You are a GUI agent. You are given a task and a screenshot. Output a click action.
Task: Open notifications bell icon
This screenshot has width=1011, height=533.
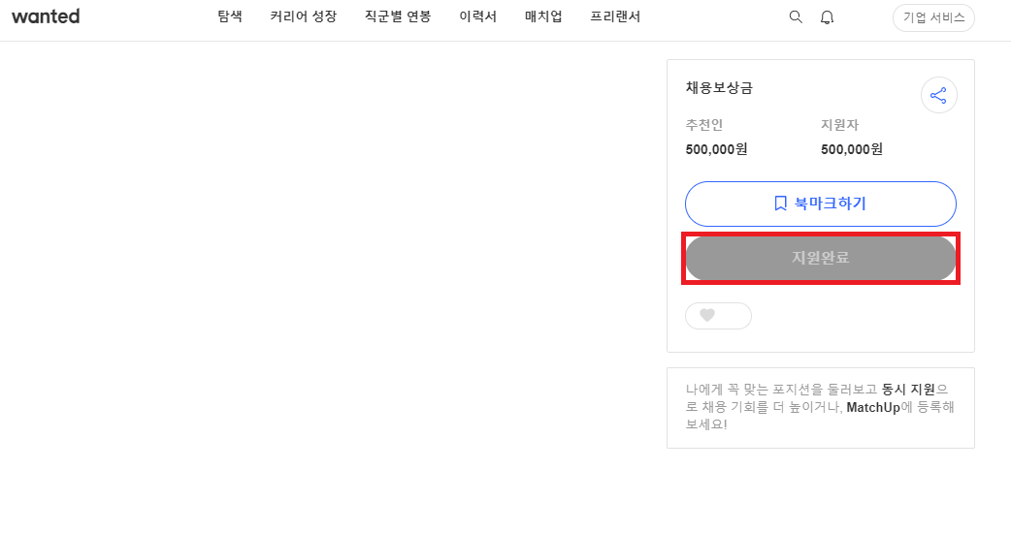pos(827,17)
